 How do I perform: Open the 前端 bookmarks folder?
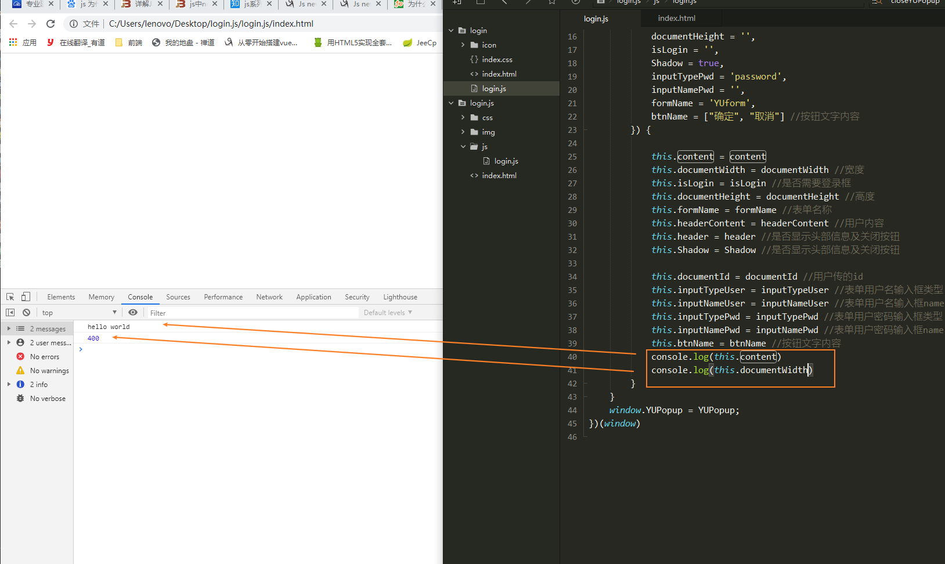129,42
